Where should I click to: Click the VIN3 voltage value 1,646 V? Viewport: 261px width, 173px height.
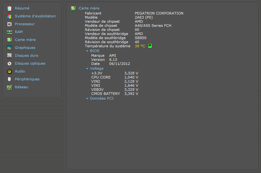[131, 86]
